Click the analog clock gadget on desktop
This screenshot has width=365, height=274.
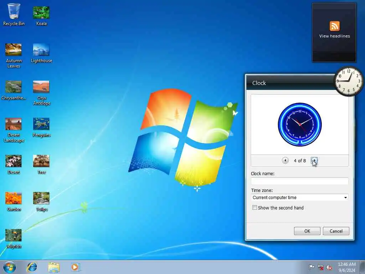349,81
